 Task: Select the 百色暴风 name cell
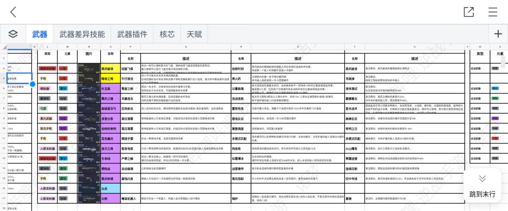click(111, 139)
